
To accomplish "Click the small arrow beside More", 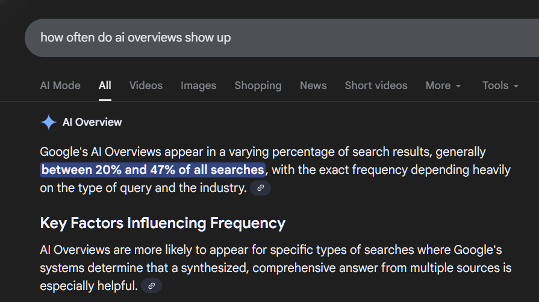I will (458, 86).
